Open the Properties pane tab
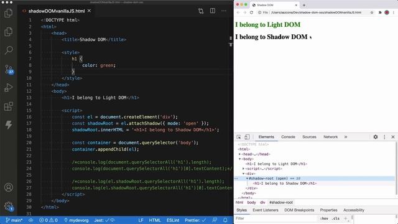398x224 pixels. [328, 210]
